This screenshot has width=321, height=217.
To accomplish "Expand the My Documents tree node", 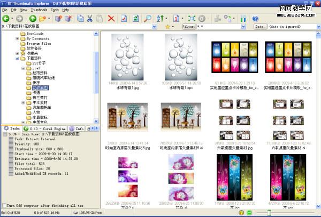I will click(17, 38).
